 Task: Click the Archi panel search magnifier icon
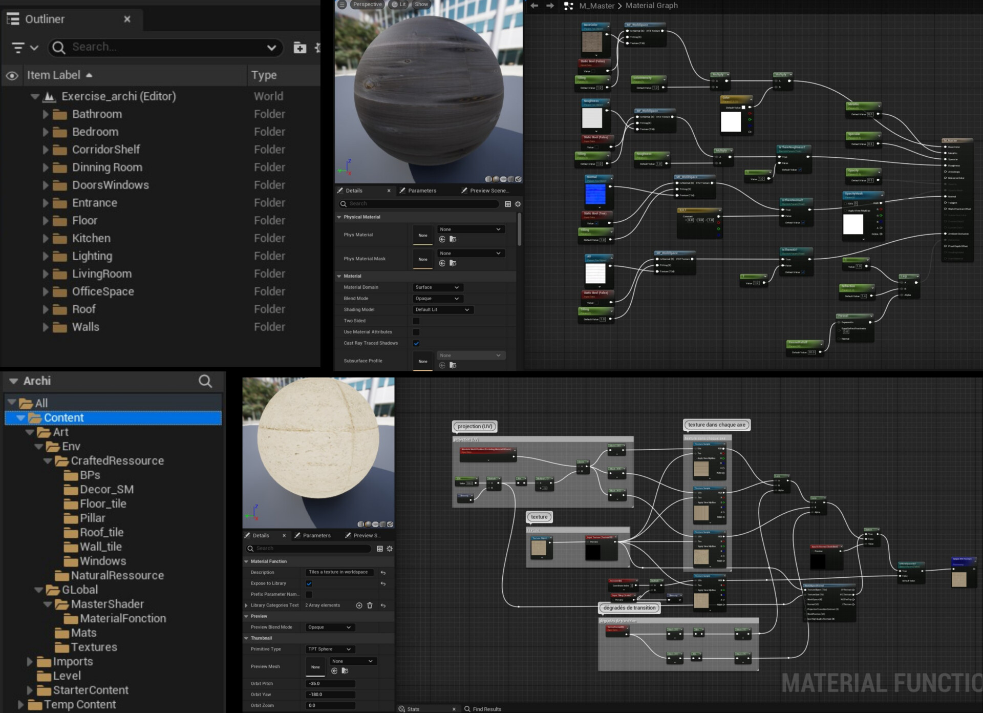coord(205,381)
